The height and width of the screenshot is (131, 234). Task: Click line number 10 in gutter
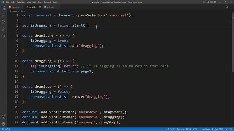click(x=16, y=61)
